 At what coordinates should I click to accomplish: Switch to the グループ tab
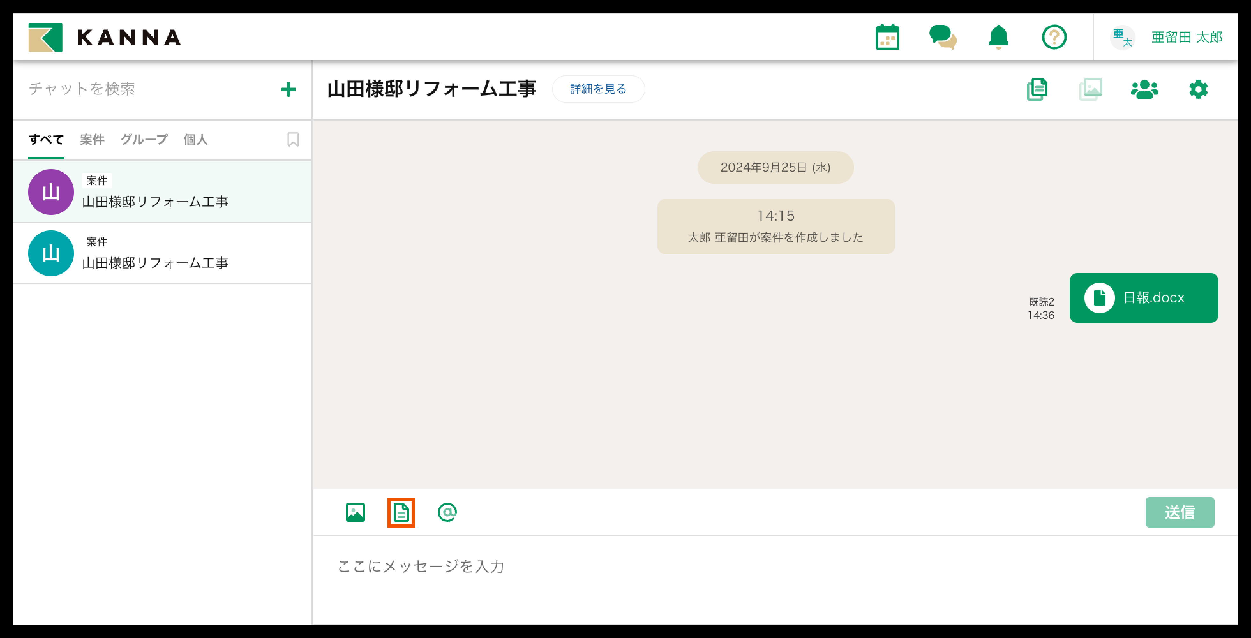tap(144, 140)
